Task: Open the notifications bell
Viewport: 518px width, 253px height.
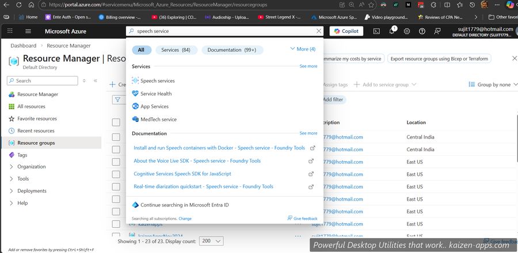Action: click(391, 31)
